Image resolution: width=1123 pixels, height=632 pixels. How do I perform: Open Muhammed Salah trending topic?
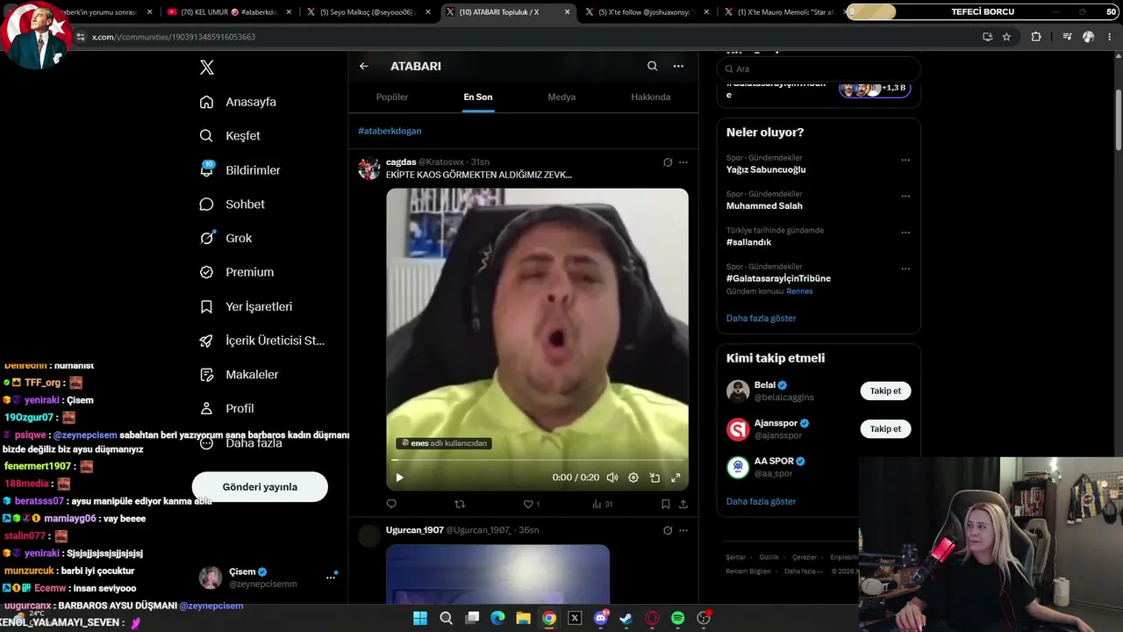pyautogui.click(x=764, y=206)
